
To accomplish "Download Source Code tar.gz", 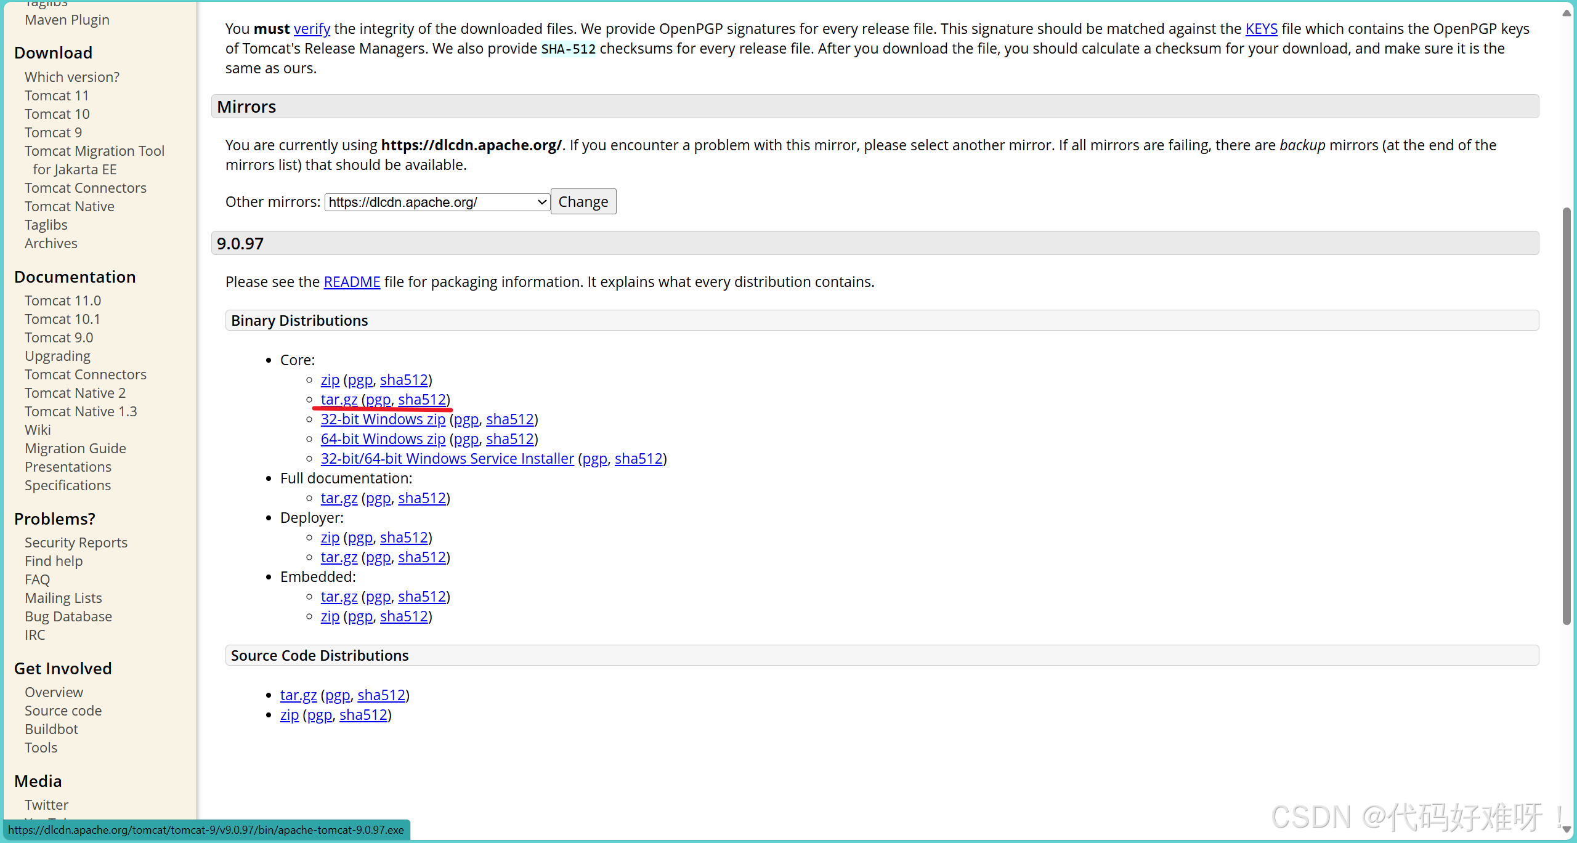I will coord(298,695).
